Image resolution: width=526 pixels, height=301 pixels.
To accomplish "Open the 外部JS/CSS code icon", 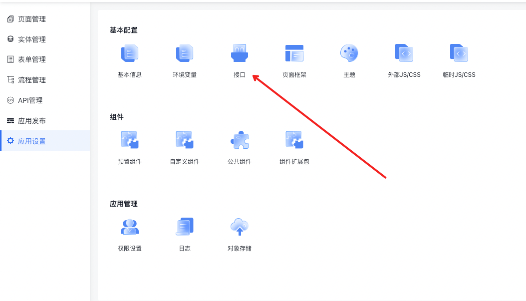I will click(404, 53).
